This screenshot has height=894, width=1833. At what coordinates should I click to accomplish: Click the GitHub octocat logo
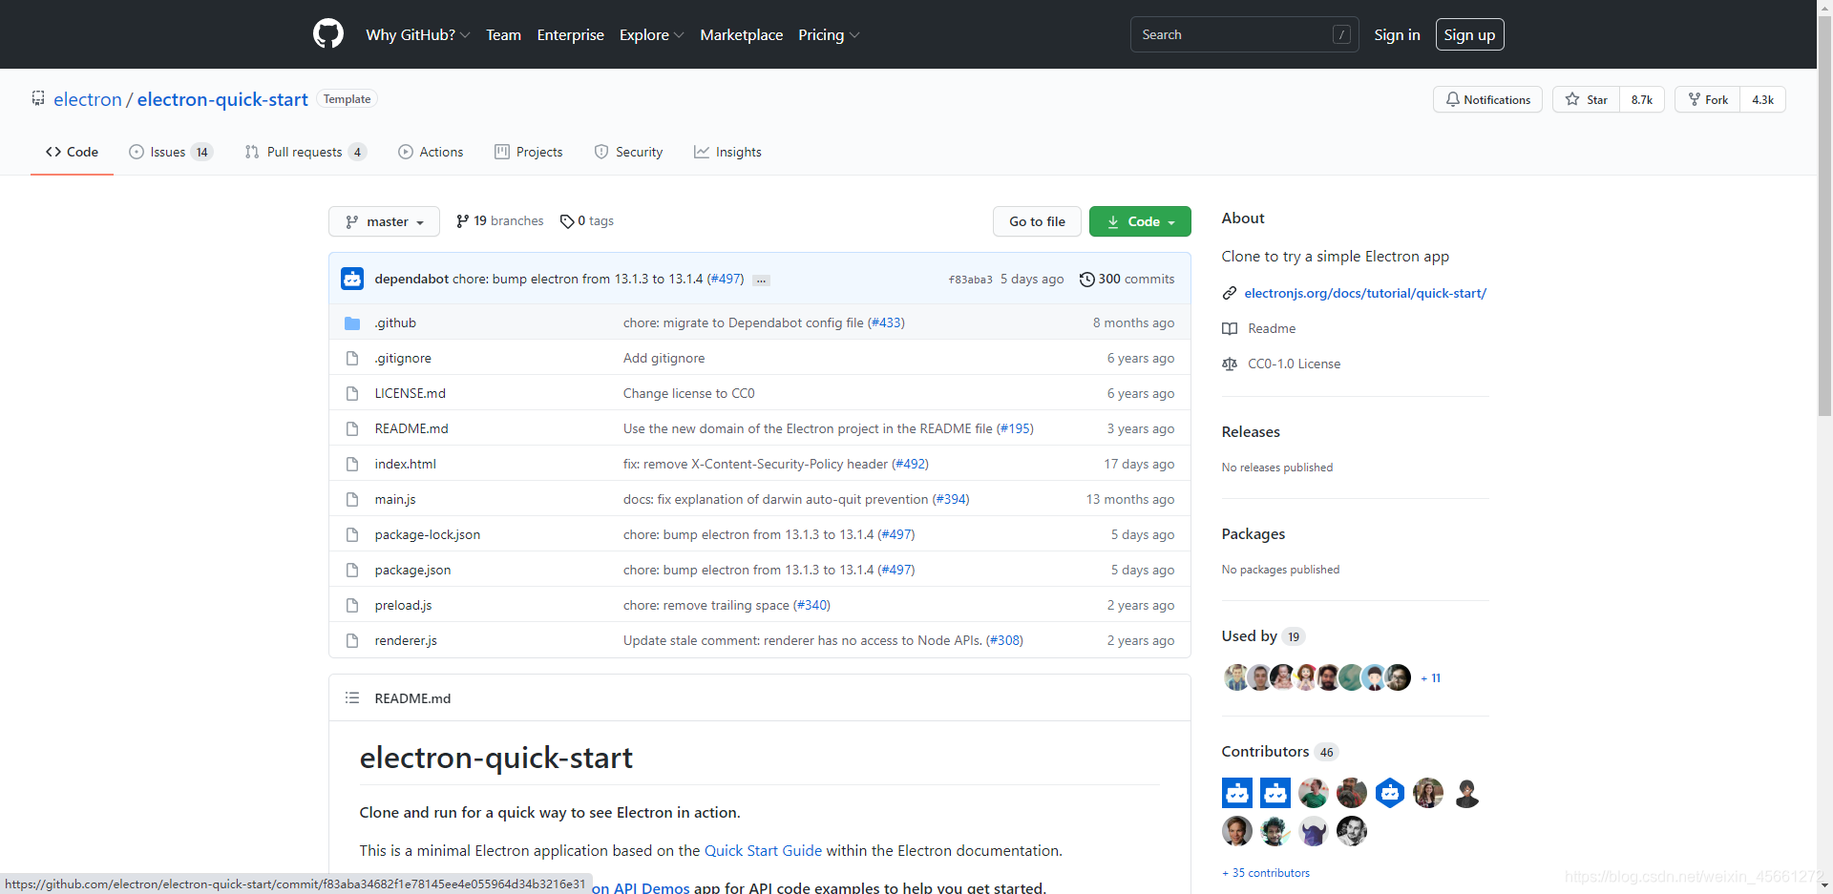[327, 33]
